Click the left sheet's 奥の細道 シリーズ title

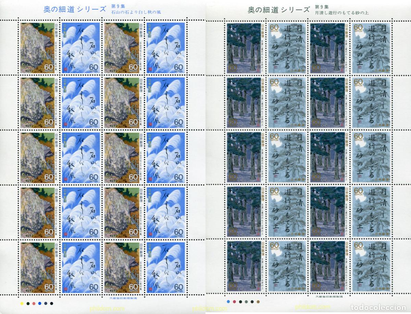coord(74,9)
